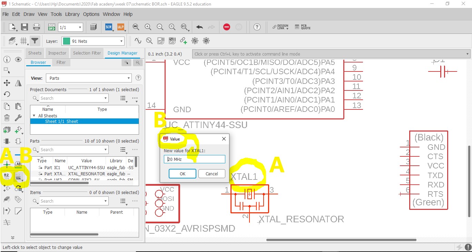The height and width of the screenshot is (252, 472).
Task: Run a user program with the ULP icon
Action: pyautogui.click(x=120, y=27)
